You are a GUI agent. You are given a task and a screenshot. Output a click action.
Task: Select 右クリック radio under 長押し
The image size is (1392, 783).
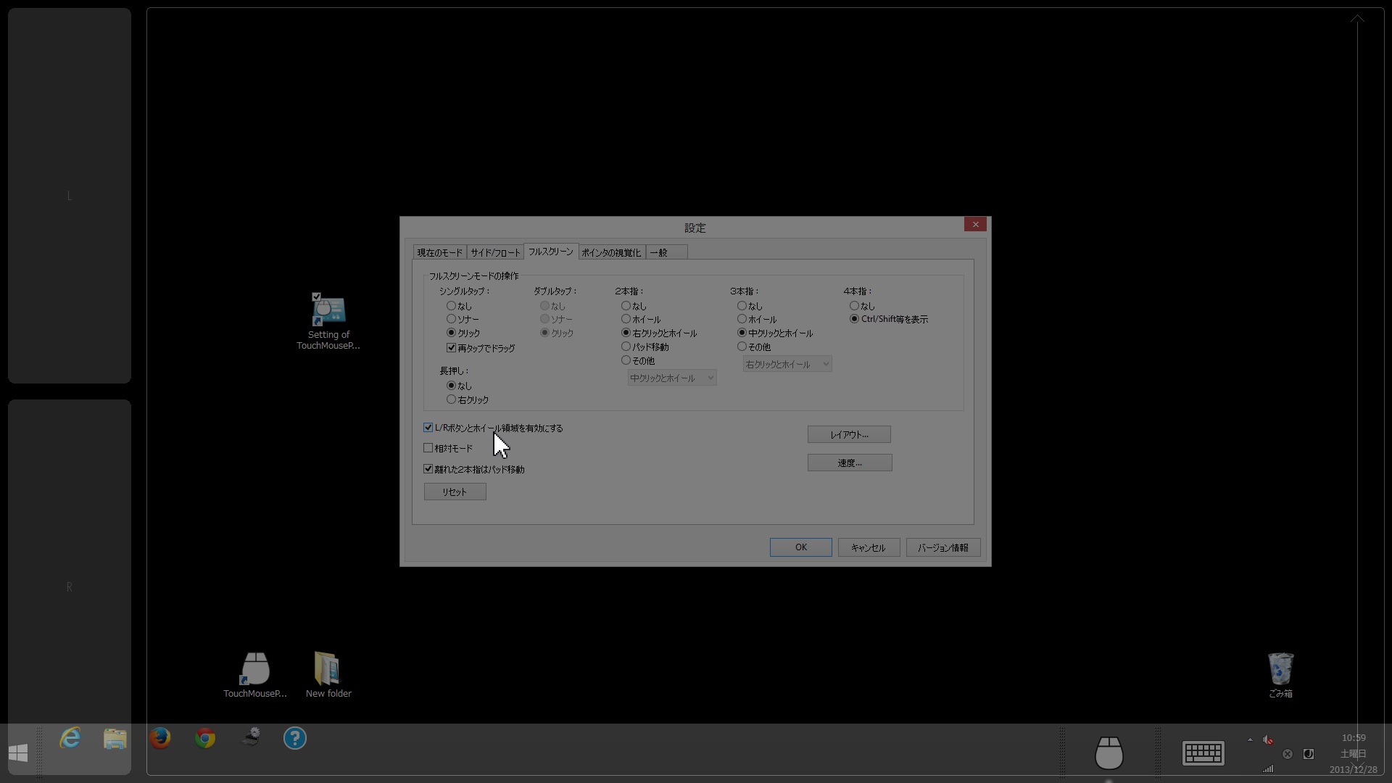tap(452, 399)
